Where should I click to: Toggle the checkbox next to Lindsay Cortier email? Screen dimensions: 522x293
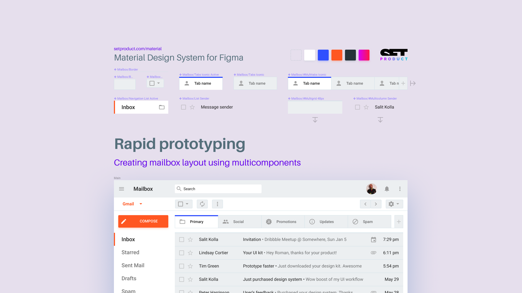[181, 253]
